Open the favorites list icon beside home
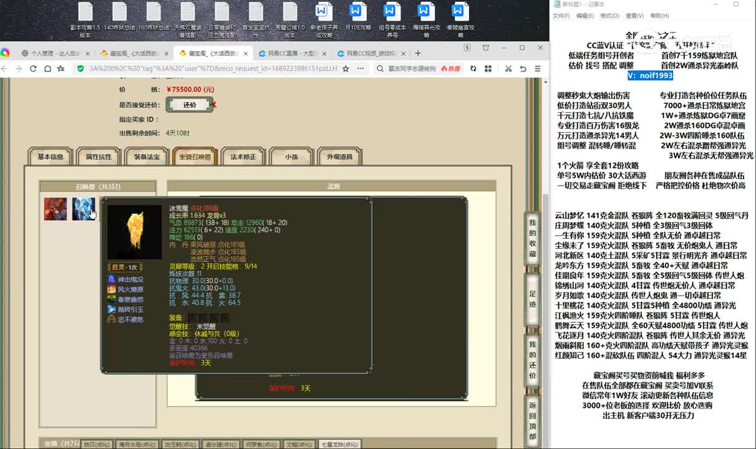The height and width of the screenshot is (449, 756). click(x=62, y=69)
